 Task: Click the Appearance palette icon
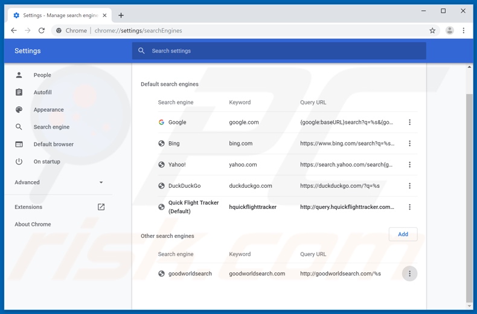pos(19,109)
